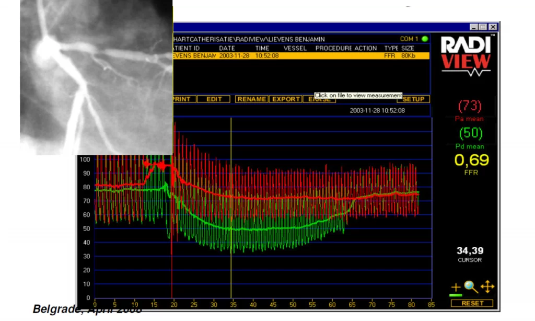The image size is (535, 321).
Task: Click the "FFR" type cell in file row
Action: pyautogui.click(x=389, y=55)
